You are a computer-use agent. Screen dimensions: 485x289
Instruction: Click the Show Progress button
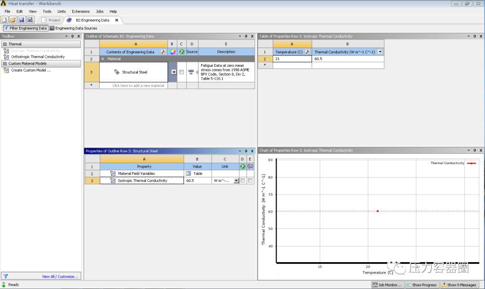(x=421, y=285)
